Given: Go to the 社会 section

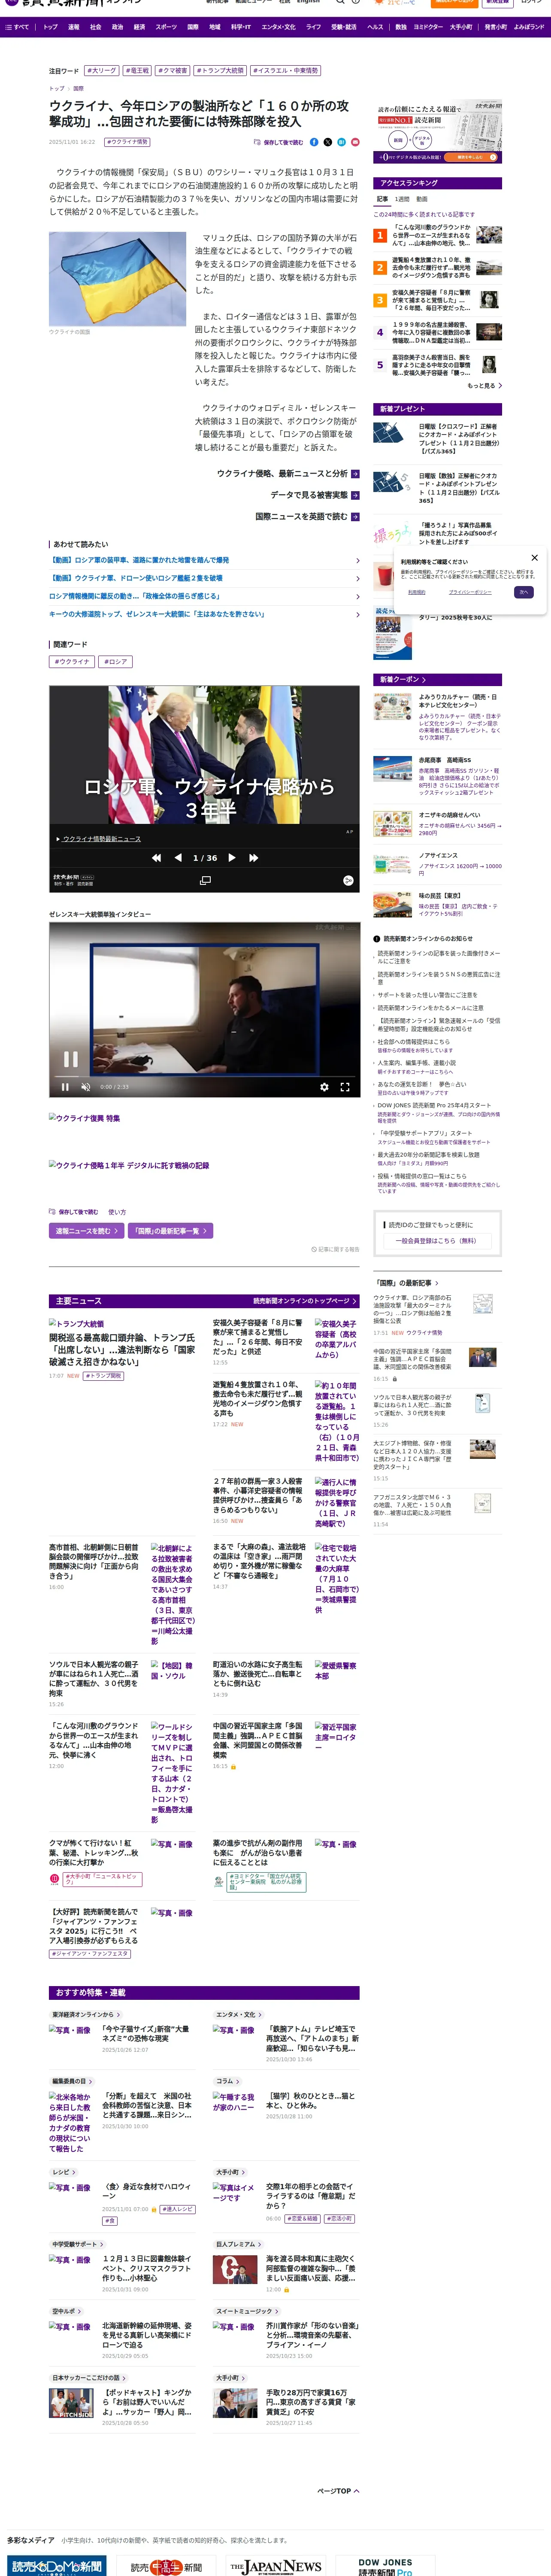Looking at the screenshot, I should coord(96,27).
